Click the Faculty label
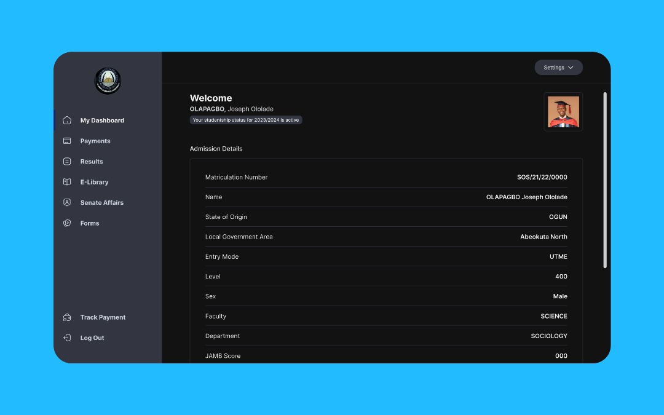The width and height of the screenshot is (664, 415). coord(216,317)
